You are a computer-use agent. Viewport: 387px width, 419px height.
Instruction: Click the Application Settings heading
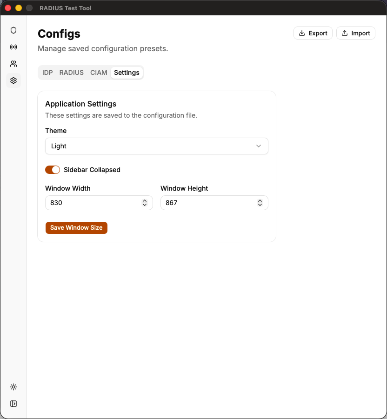coord(81,104)
